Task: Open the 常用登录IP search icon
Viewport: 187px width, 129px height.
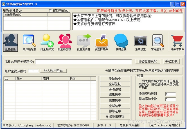Action: pyautogui.click(x=158, y=43)
